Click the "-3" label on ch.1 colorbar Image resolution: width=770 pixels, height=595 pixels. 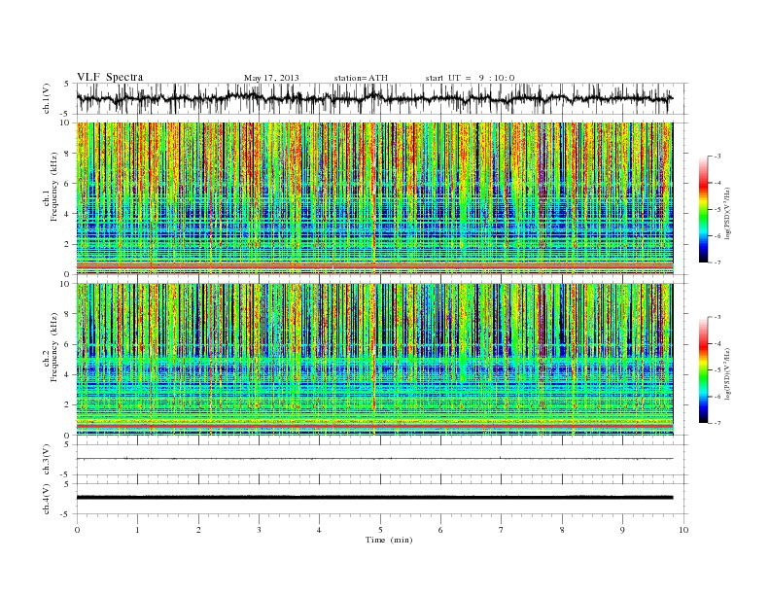pyautogui.click(x=717, y=157)
